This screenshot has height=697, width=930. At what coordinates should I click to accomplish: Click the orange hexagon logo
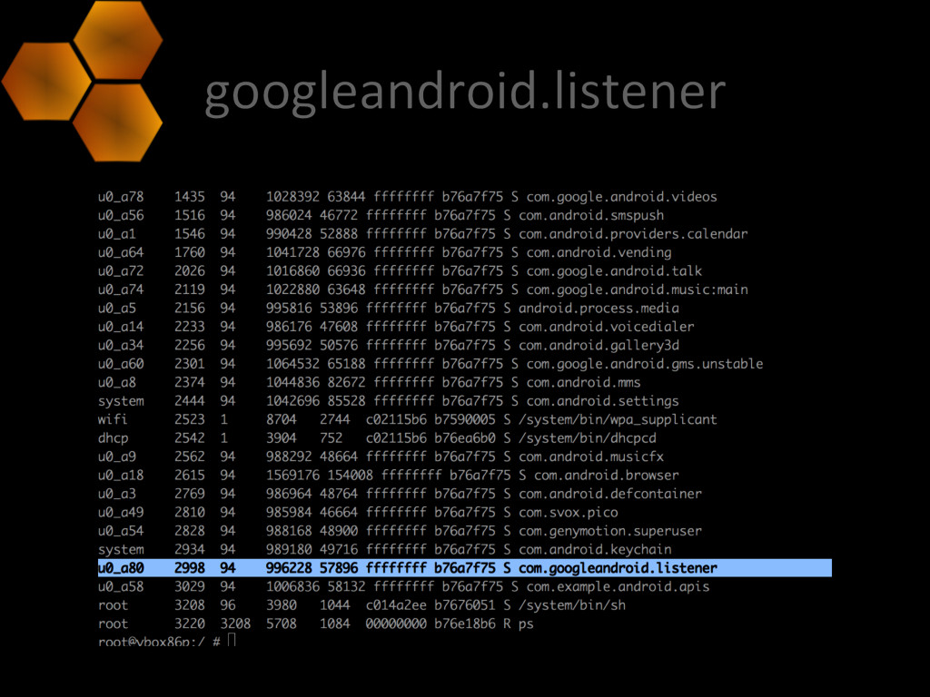83,81
